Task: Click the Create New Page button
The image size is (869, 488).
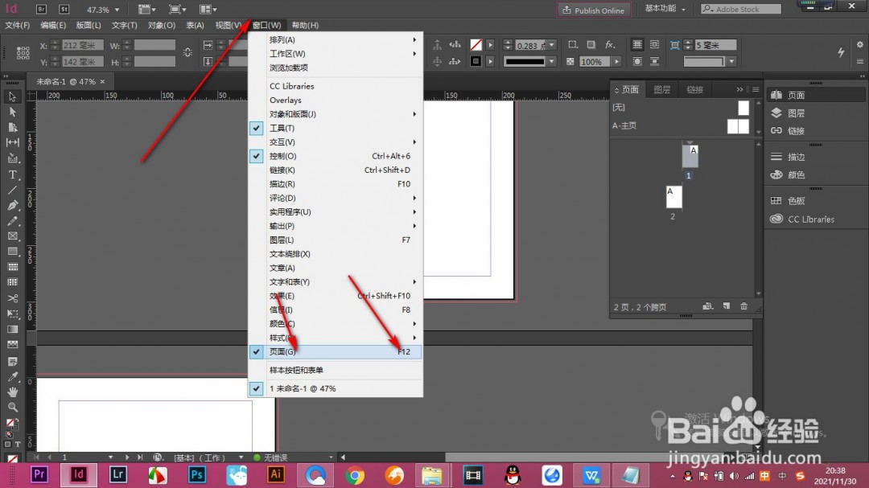Action: [x=726, y=306]
